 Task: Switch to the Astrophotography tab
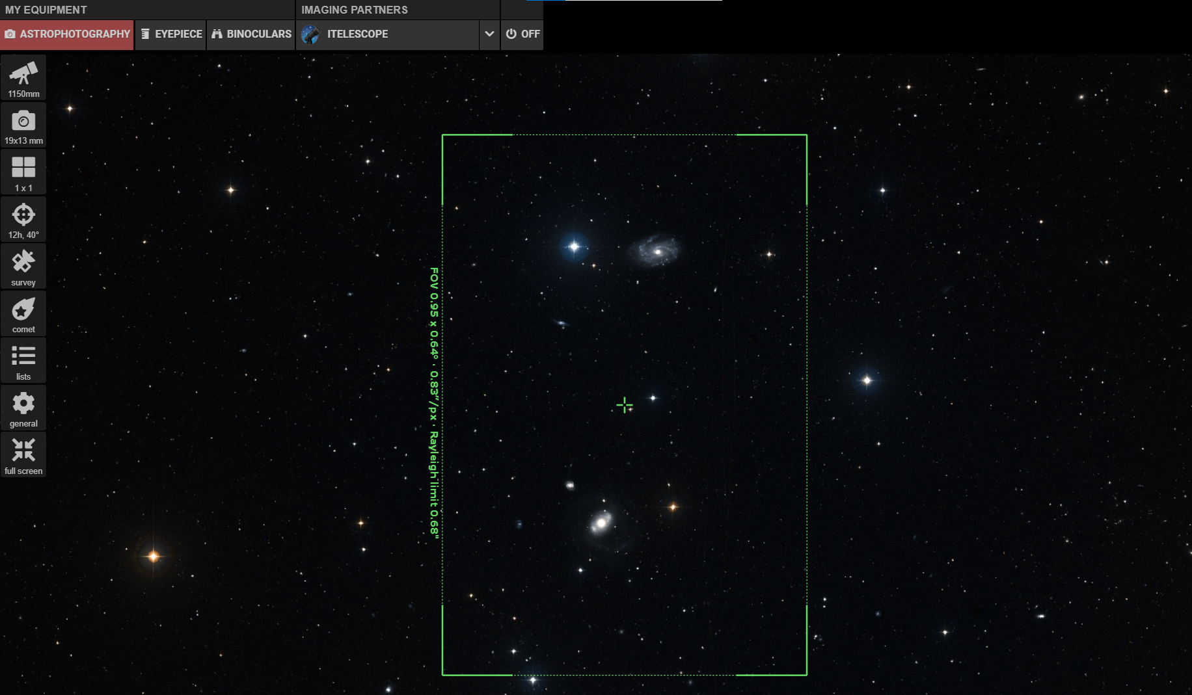68,34
